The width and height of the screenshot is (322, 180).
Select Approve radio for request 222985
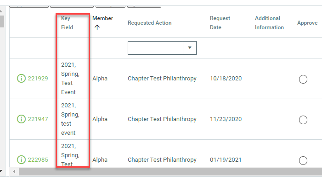coord(303,160)
